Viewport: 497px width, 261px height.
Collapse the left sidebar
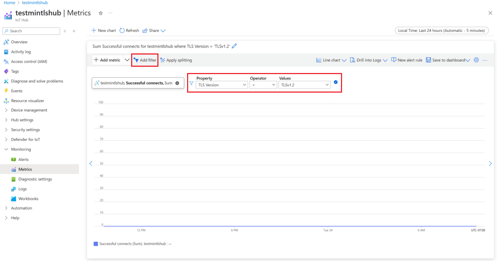click(x=74, y=31)
